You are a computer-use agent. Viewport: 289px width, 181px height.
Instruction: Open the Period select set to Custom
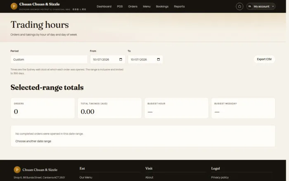pyautogui.click(x=49, y=60)
